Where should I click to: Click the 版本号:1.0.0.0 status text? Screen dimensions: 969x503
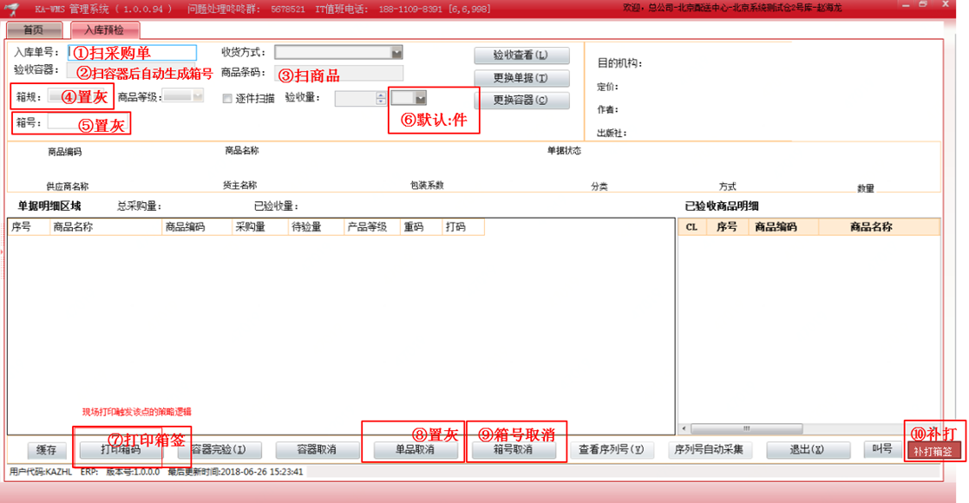coord(133,472)
